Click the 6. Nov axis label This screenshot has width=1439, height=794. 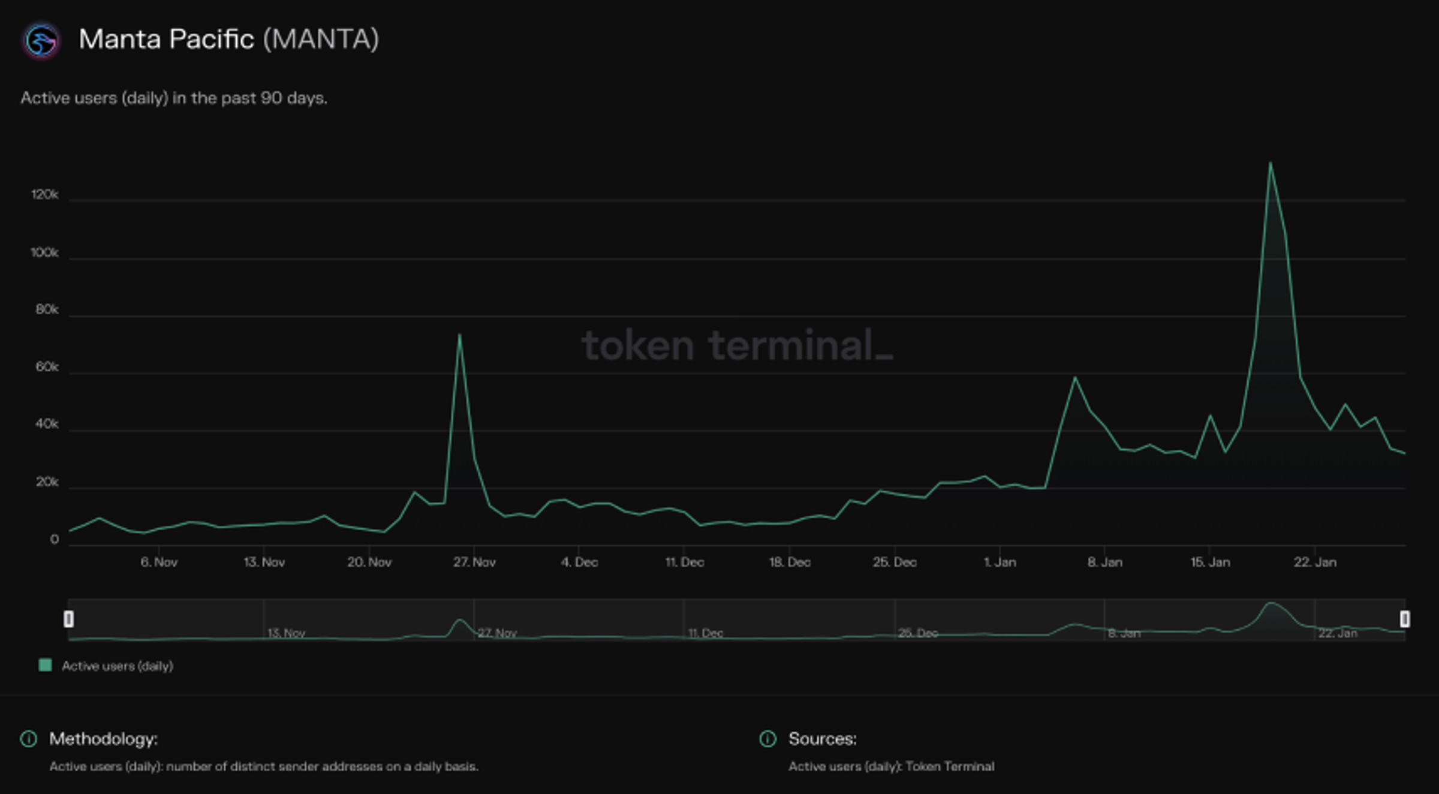point(158,562)
